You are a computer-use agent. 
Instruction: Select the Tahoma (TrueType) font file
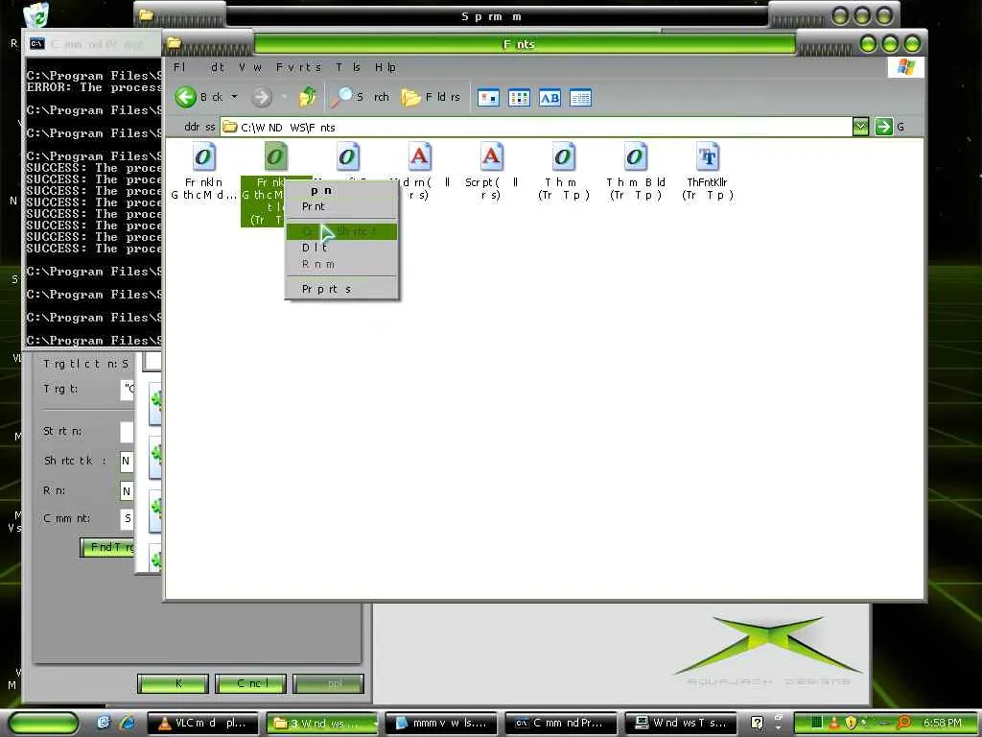[x=564, y=171]
